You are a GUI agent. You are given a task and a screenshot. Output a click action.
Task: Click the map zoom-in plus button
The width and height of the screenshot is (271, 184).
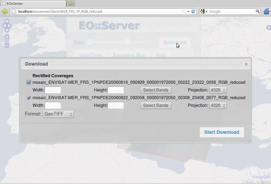7,36
